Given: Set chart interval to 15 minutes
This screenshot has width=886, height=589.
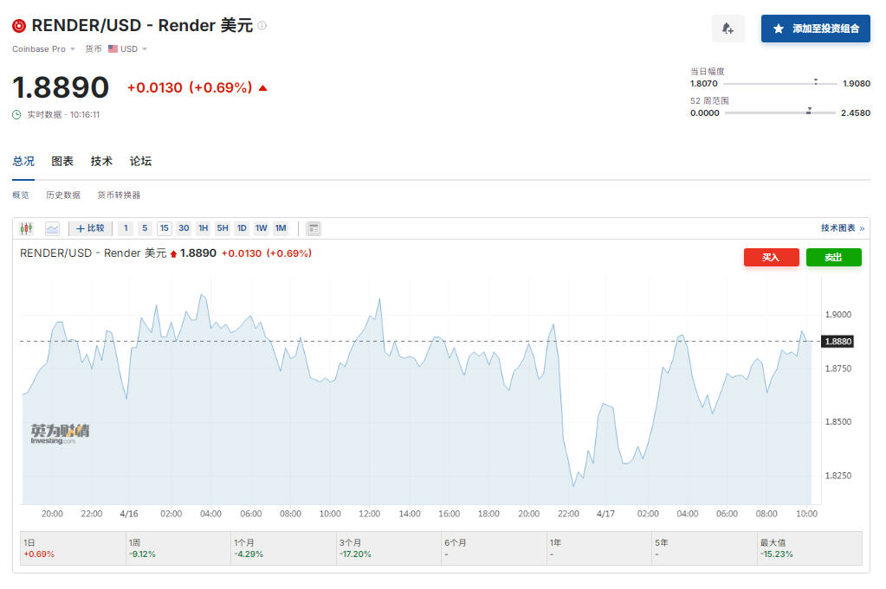Looking at the screenshot, I should [165, 228].
